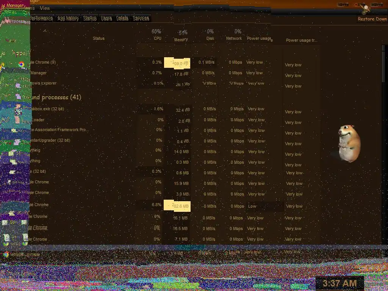Click the Chrome icon in the bottom glitched row
Image resolution: width=388 pixels, height=291 pixels.
coord(5,254)
